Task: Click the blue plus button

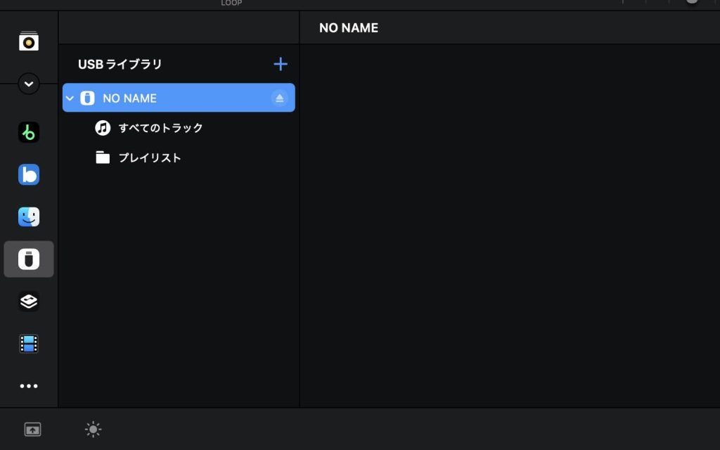Action: point(281,64)
